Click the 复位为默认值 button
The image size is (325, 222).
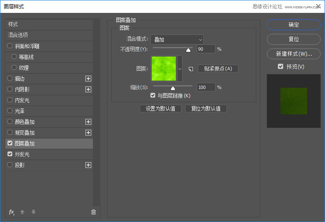[206, 109]
